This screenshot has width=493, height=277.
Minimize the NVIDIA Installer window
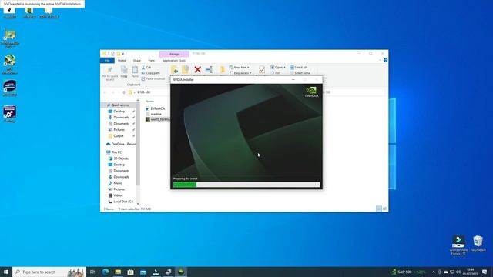[x=293, y=80]
